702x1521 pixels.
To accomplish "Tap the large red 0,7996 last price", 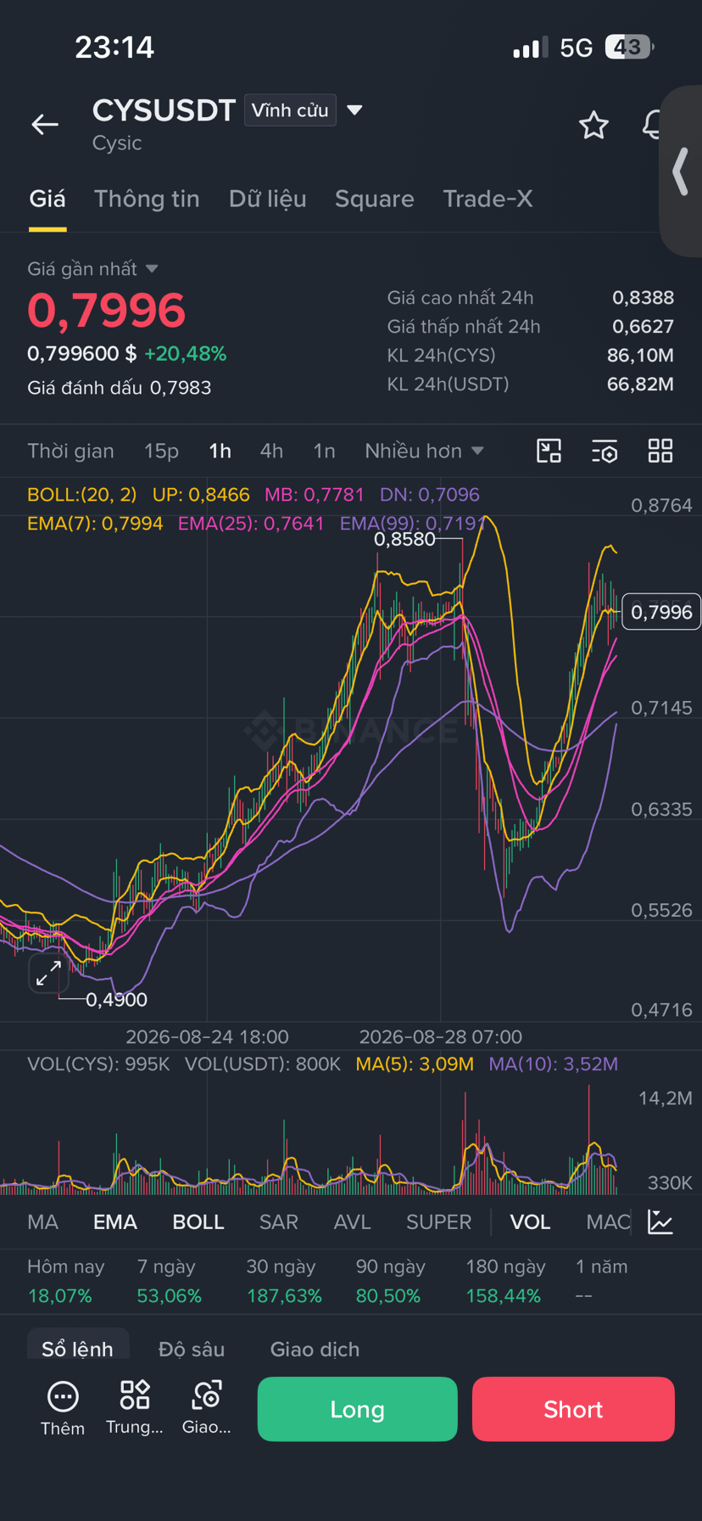I will [107, 310].
